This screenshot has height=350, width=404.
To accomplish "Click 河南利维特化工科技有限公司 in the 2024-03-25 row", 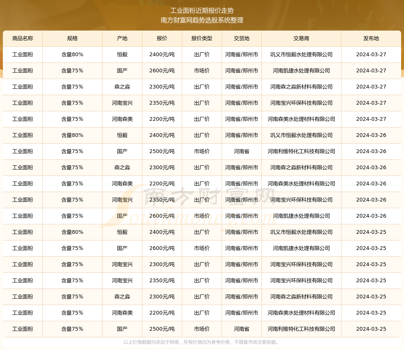I will point(301,329).
